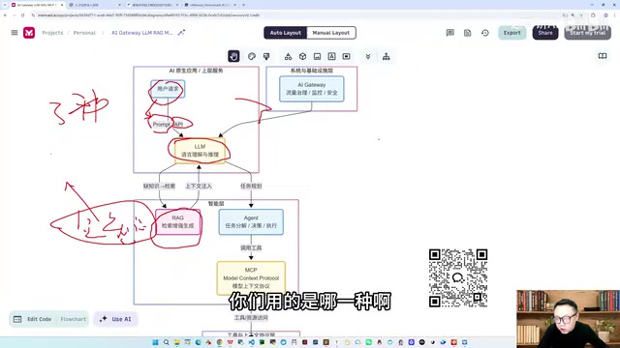Open the version history icon
620x348 pixels.
[485, 33]
